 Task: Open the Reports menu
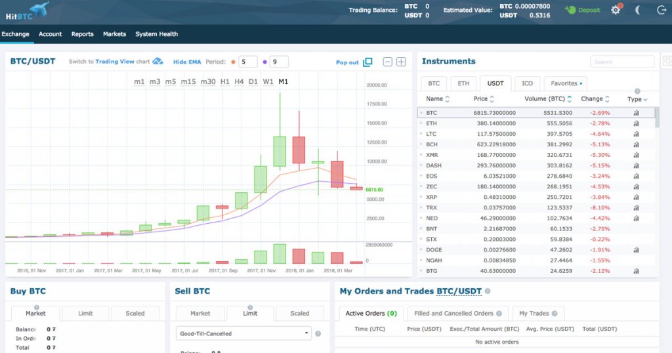point(82,34)
